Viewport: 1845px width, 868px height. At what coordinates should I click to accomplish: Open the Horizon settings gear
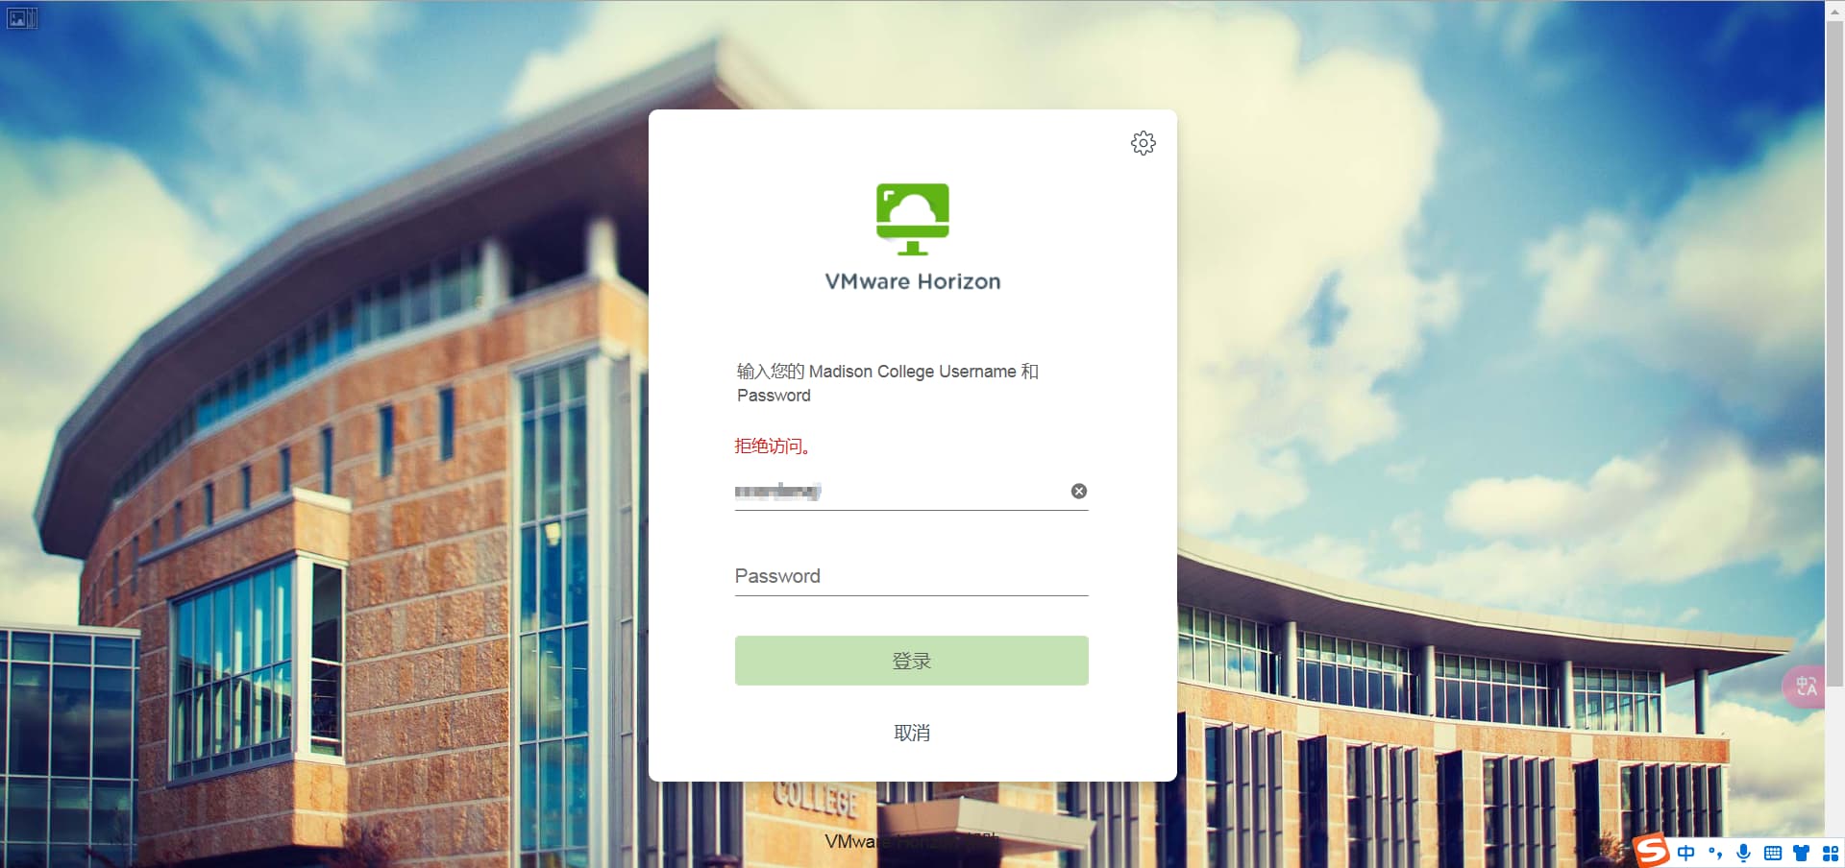(1143, 143)
